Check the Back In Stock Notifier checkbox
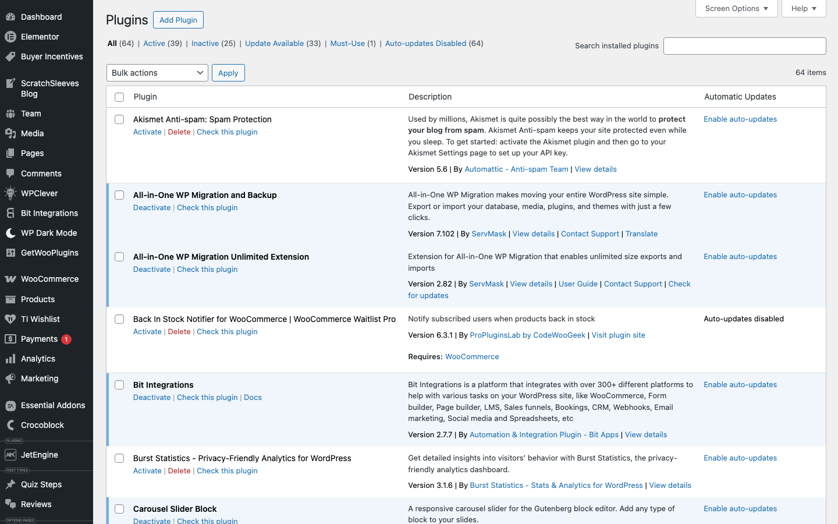Image resolution: width=838 pixels, height=524 pixels. 119,319
